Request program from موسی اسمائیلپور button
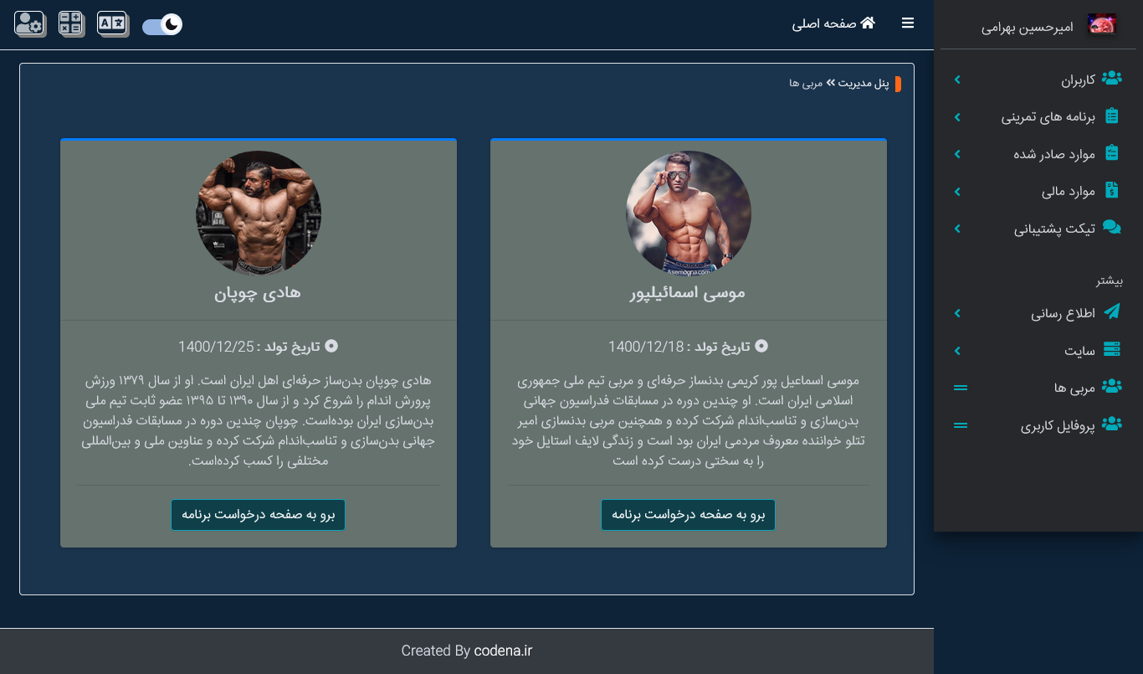1143x674 pixels. 688,515
